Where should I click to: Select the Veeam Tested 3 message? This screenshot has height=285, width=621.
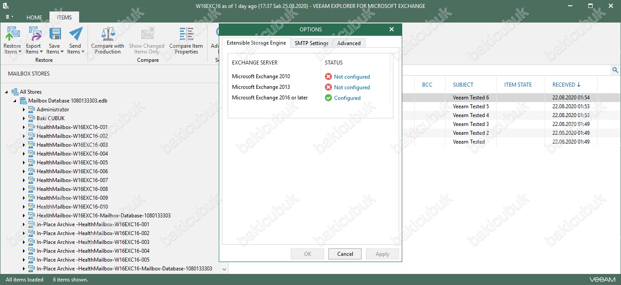pyautogui.click(x=471, y=124)
